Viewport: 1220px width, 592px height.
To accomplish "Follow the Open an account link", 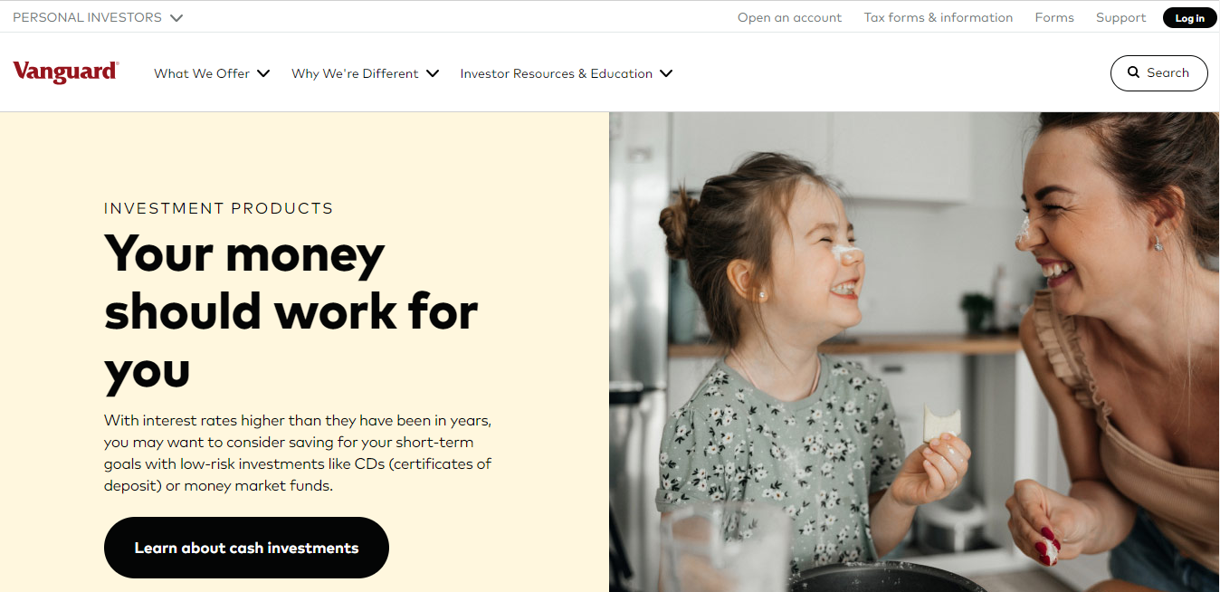I will [789, 17].
